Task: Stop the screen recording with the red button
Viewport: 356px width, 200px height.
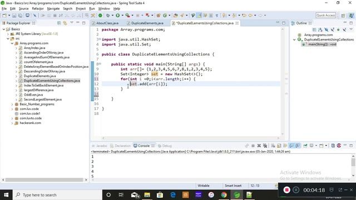Action: click(x=287, y=190)
